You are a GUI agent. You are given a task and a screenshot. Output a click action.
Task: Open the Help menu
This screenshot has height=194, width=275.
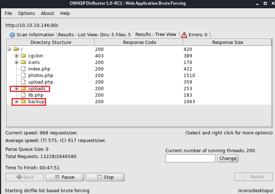coord(65,13)
